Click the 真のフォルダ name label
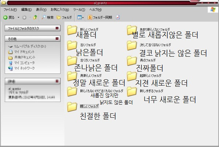Image resolution: width=219 pixels, height=147 pixels. pyautogui.click(x=147, y=60)
